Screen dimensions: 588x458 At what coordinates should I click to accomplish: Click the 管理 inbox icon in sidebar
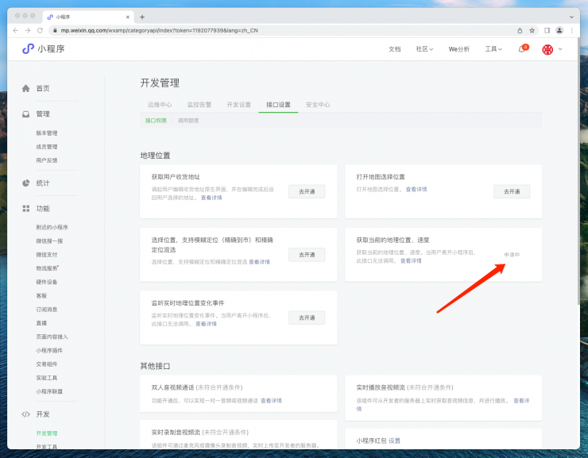25,114
